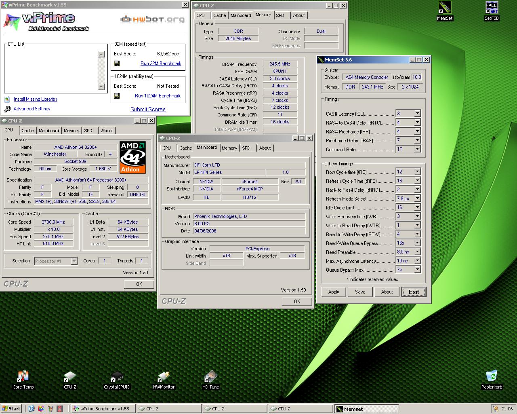Viewport: 517px width, 414px height.
Task: Expand Max. Asynchrone Latency dropdown
Action: tap(417, 261)
